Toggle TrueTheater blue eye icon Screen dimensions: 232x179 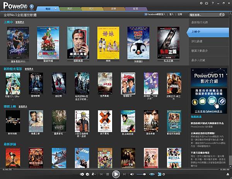(x=152, y=174)
